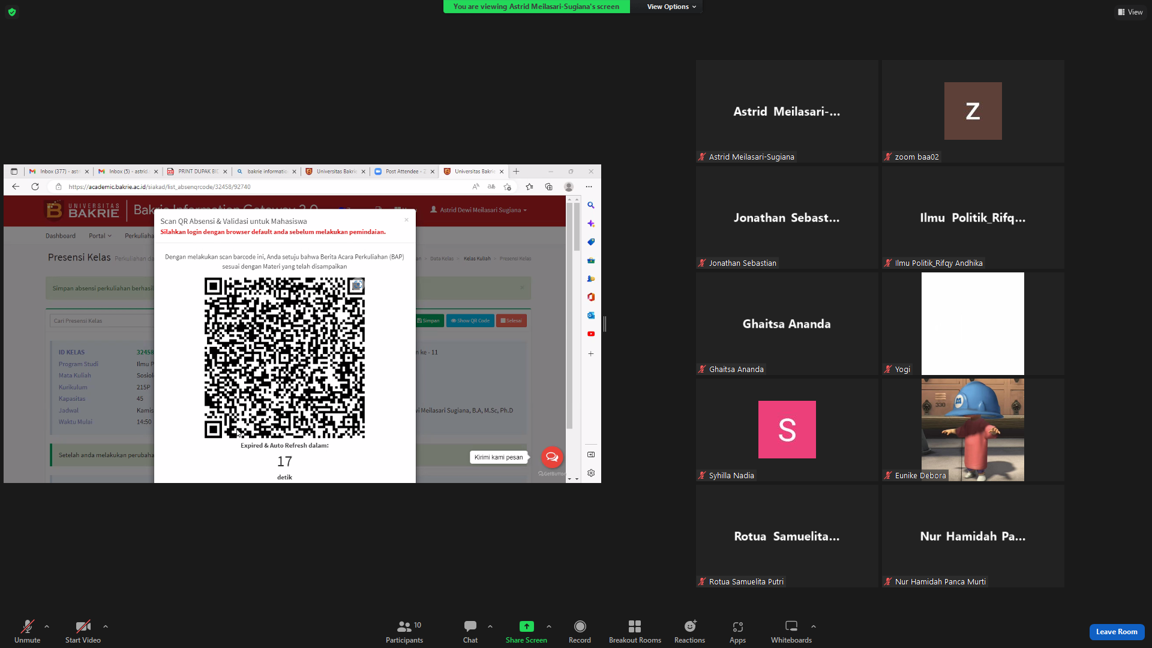The image size is (1152, 648).
Task: Open the Chat panel
Action: pos(470,631)
